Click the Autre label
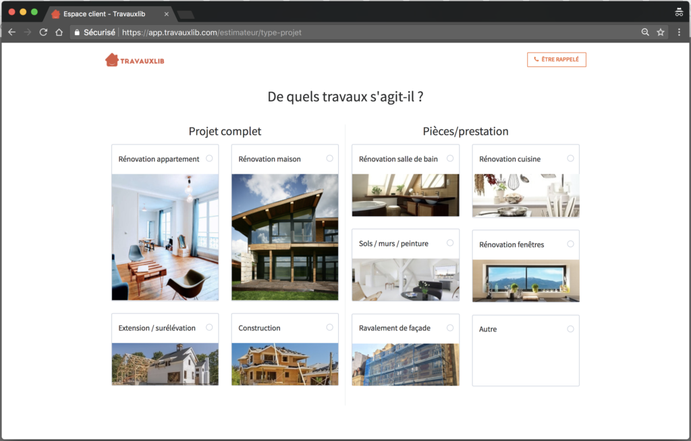The image size is (691, 441). point(488,330)
